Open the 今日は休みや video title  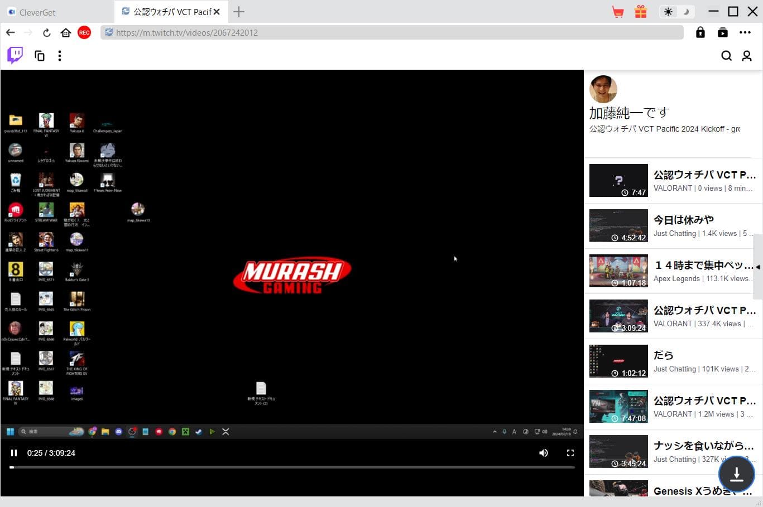pos(684,220)
